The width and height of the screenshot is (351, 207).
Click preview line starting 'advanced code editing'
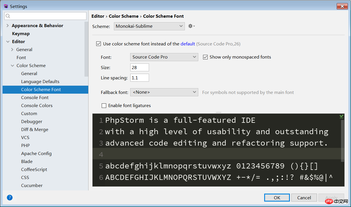click(216, 143)
